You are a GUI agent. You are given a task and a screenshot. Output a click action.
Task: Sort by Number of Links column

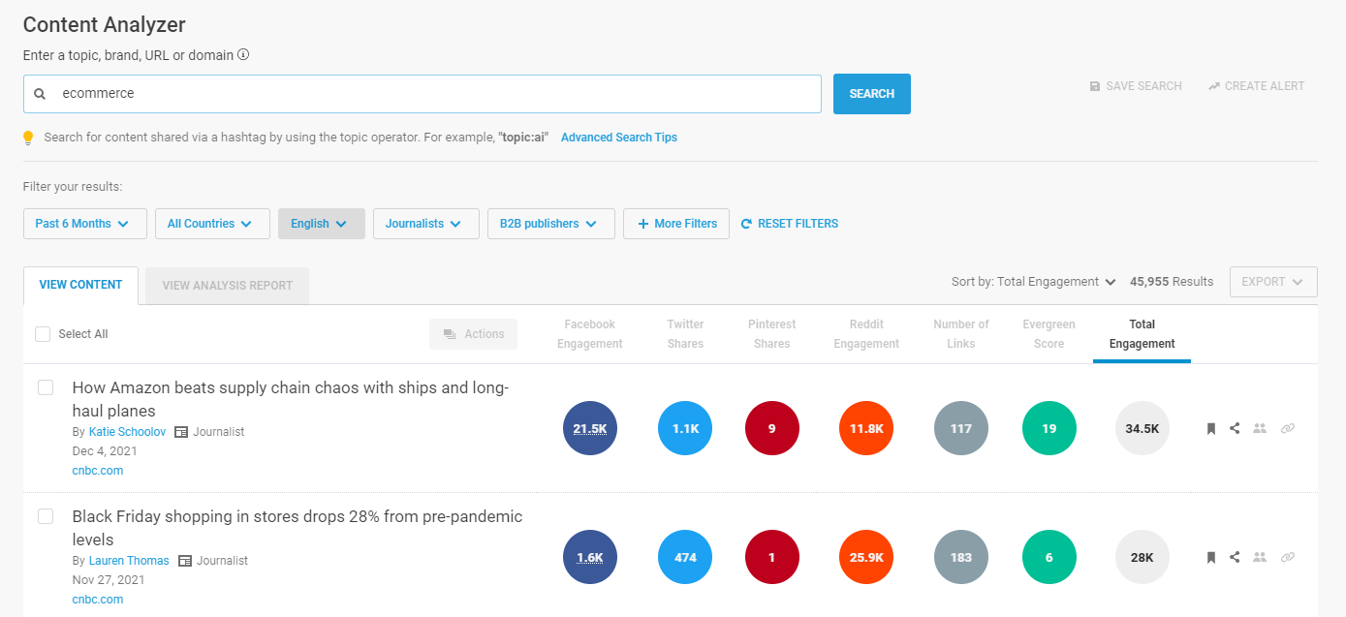point(961,334)
